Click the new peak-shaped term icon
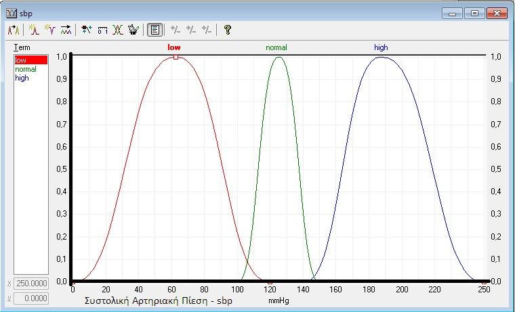Screen dimensions: 515x312 point(34,30)
